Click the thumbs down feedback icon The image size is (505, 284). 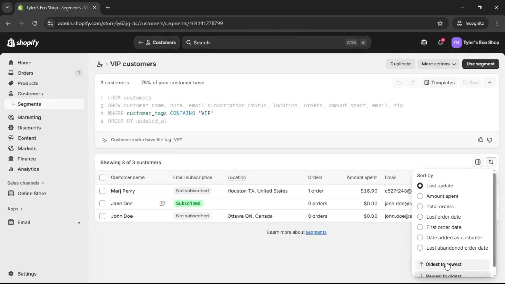(x=489, y=140)
